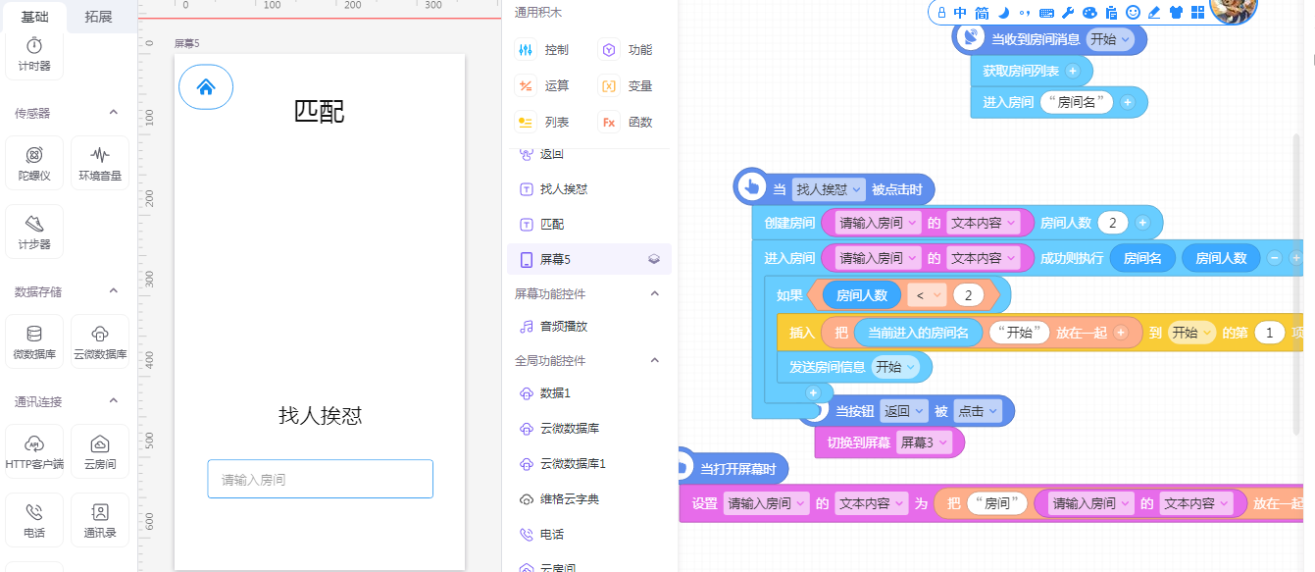This screenshot has height=572, width=1315.
Task: Click the 中 Chinese mode icon
Action: coord(960,13)
